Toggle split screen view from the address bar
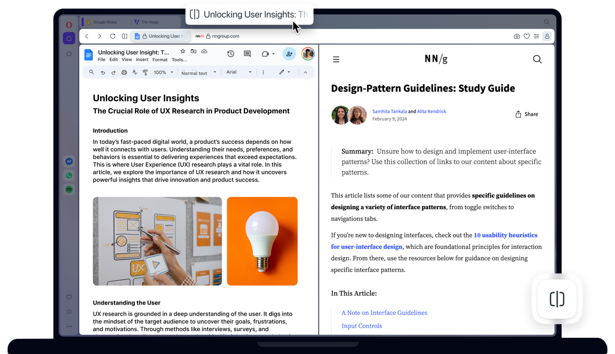Screen dimensions: 615x354 (x=124, y=36)
